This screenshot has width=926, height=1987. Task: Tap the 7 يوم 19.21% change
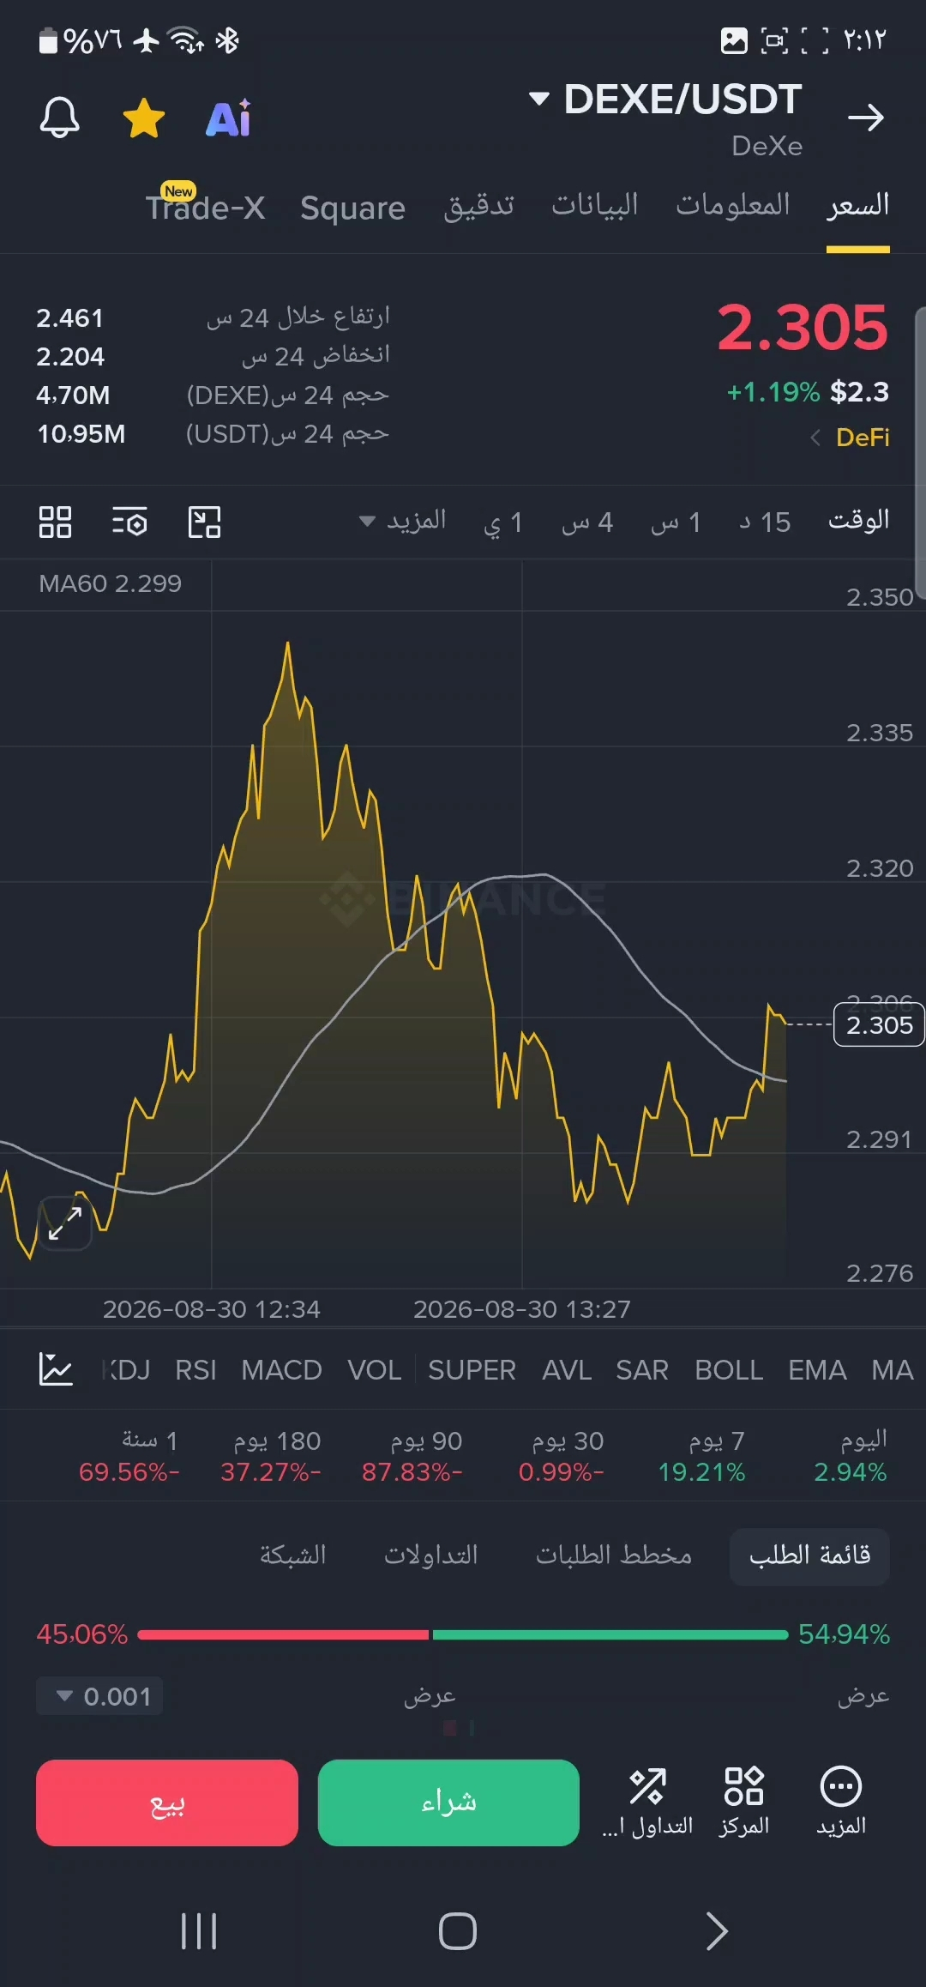[x=702, y=1456]
